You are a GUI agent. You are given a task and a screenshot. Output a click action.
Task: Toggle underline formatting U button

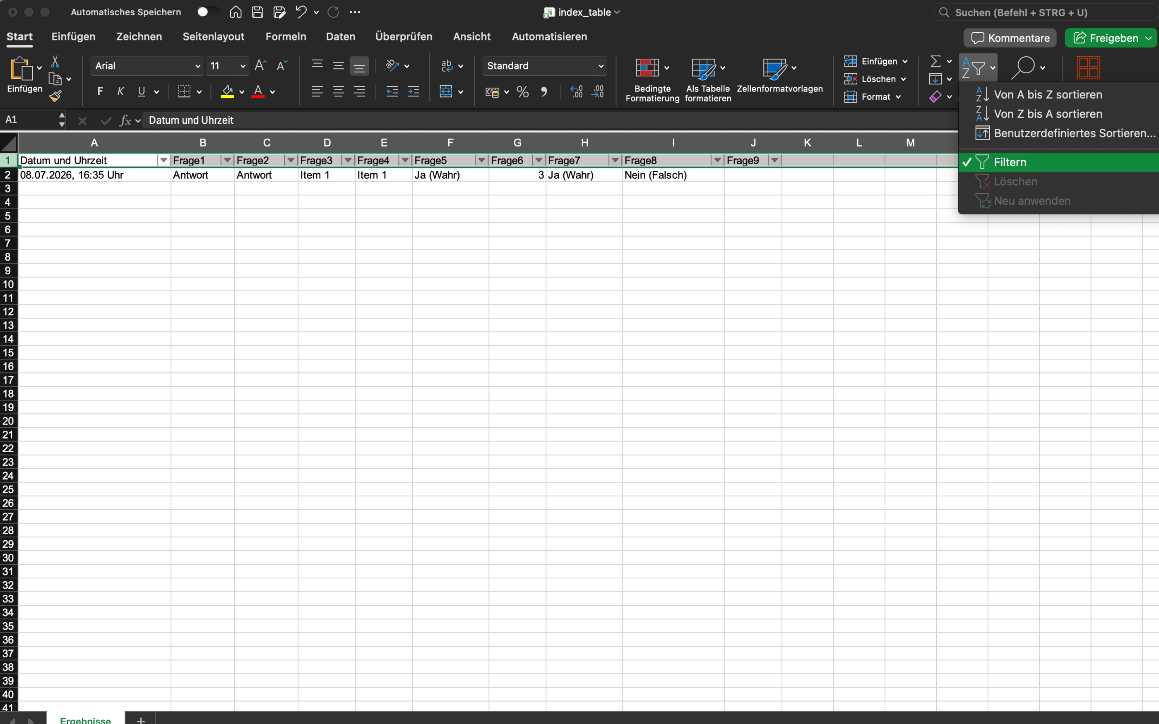coord(141,91)
